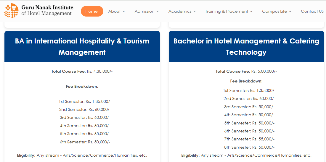
Task: Open the Admission menu
Action: [x=147, y=11]
